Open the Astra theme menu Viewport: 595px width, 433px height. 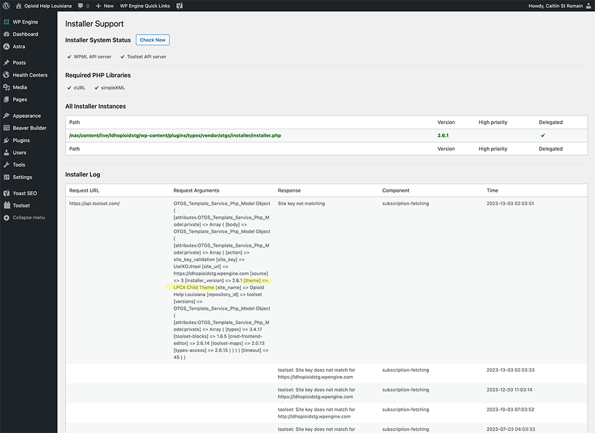click(18, 46)
